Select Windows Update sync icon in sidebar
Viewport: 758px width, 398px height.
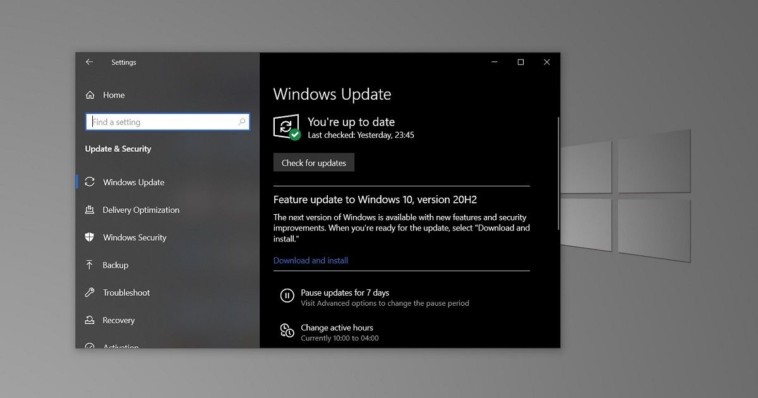[90, 182]
